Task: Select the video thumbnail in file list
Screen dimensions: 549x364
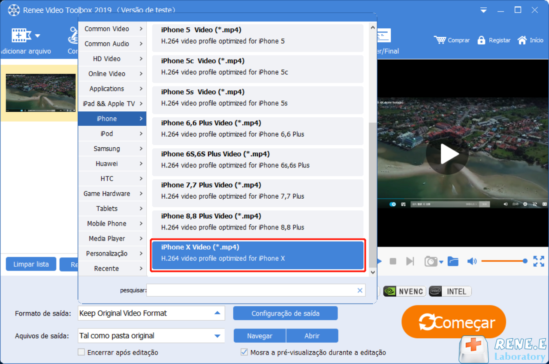Action: click(x=41, y=93)
